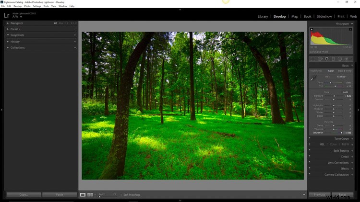Toggle Original Photo checkbox under histogram
This screenshot has height=202, width=360.
(x=312, y=52)
